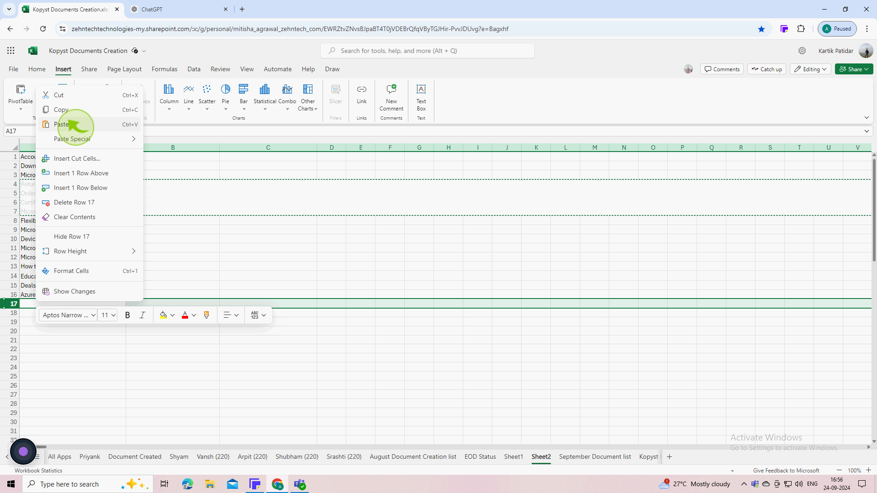This screenshot has width=877, height=493.
Task: Insert a Pie chart
Action: pos(226,97)
